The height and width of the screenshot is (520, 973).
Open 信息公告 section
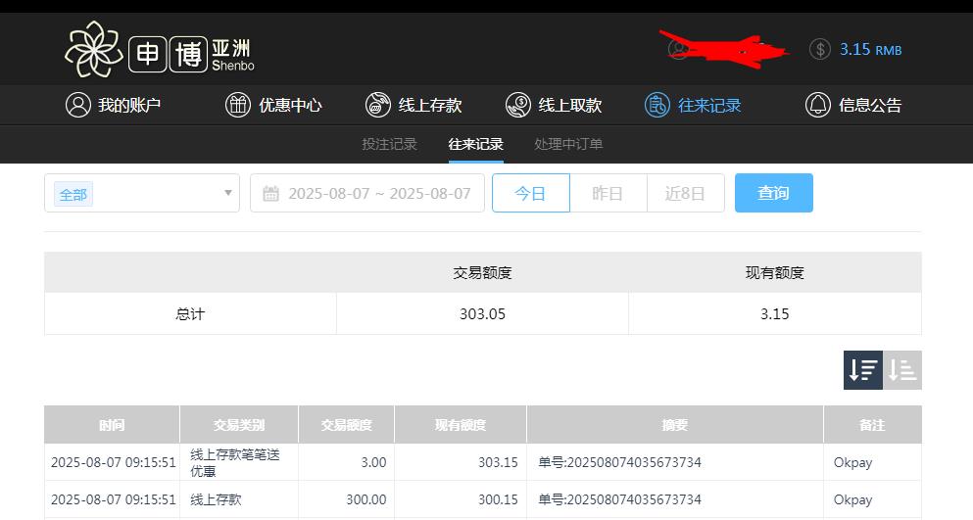[x=853, y=105]
